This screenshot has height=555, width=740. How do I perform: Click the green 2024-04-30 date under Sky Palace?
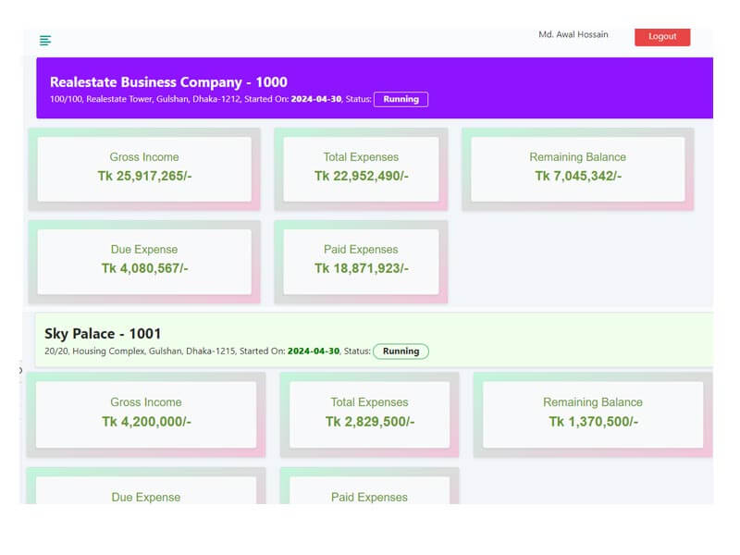click(313, 351)
